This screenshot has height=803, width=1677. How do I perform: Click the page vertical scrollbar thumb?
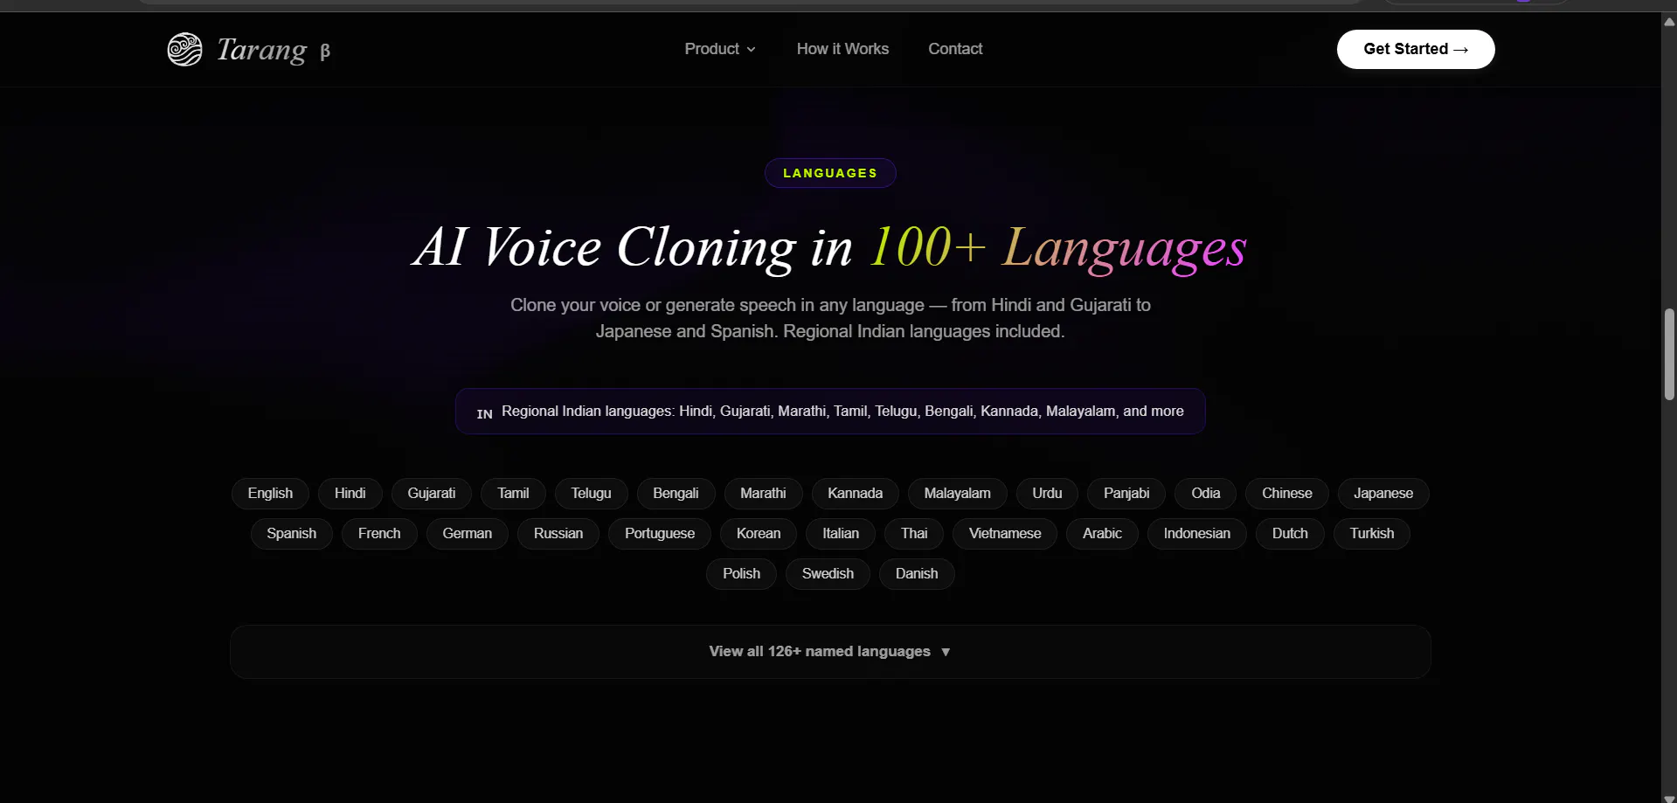tap(1669, 354)
